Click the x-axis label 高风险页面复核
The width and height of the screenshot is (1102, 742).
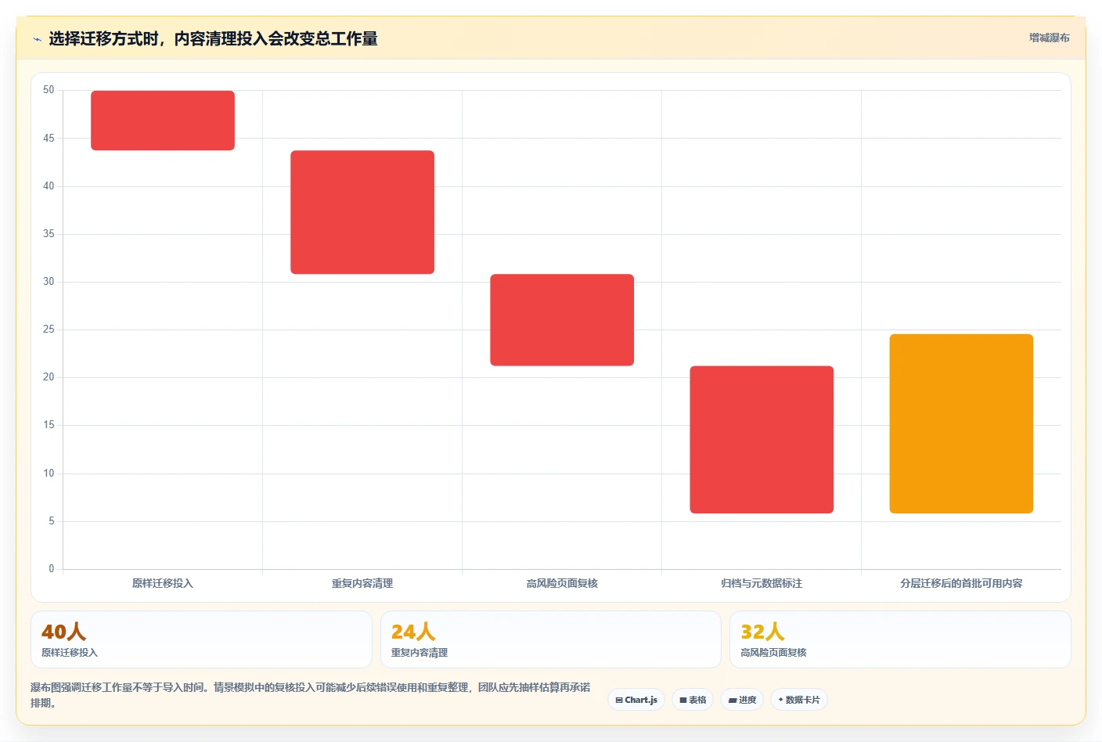[562, 583]
